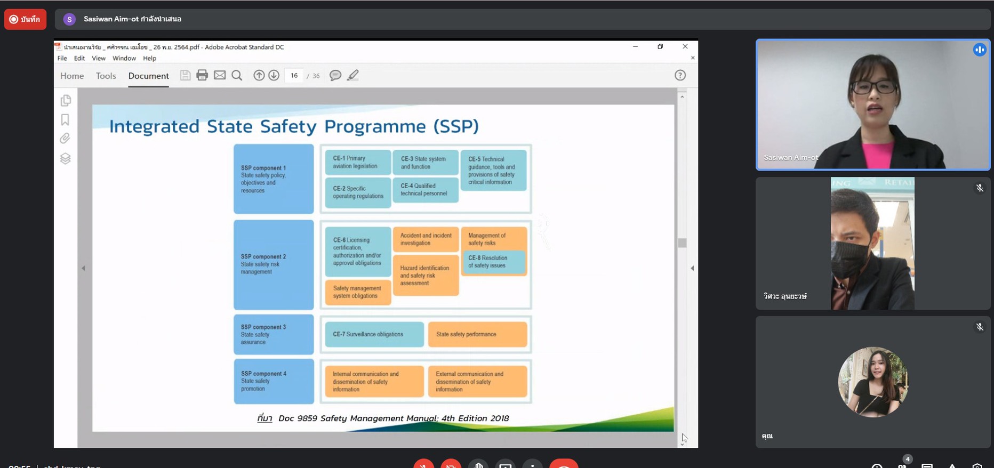This screenshot has height=468, width=994.
Task: Open the Find text magnifier tool
Action: [237, 75]
